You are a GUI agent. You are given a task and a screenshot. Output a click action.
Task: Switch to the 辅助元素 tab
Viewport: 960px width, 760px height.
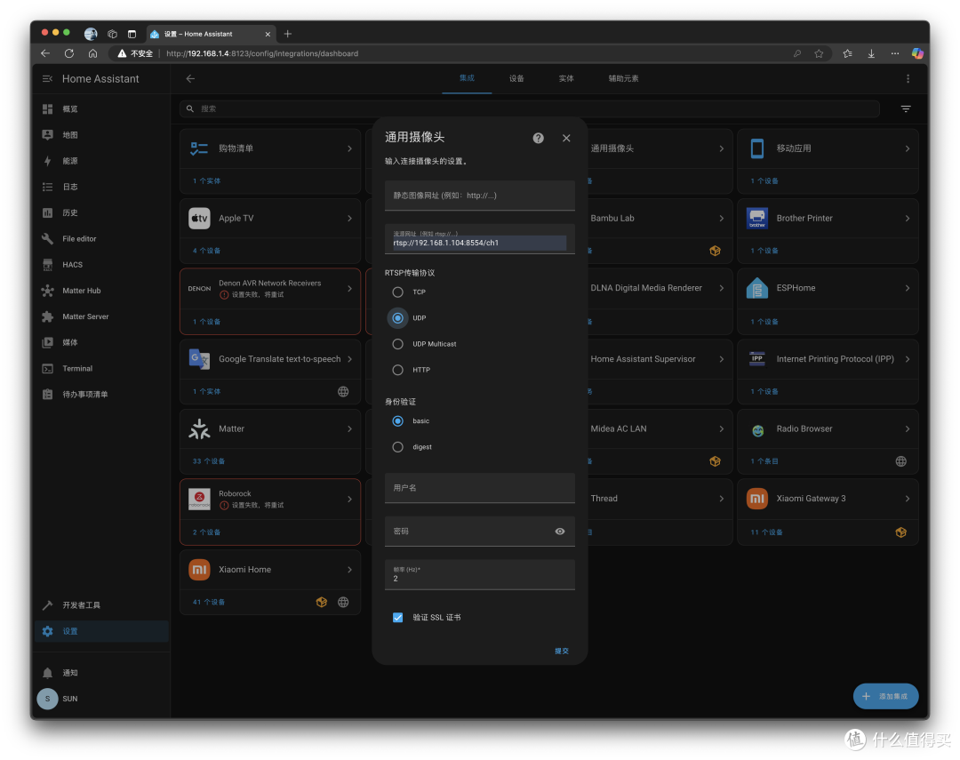click(x=623, y=78)
